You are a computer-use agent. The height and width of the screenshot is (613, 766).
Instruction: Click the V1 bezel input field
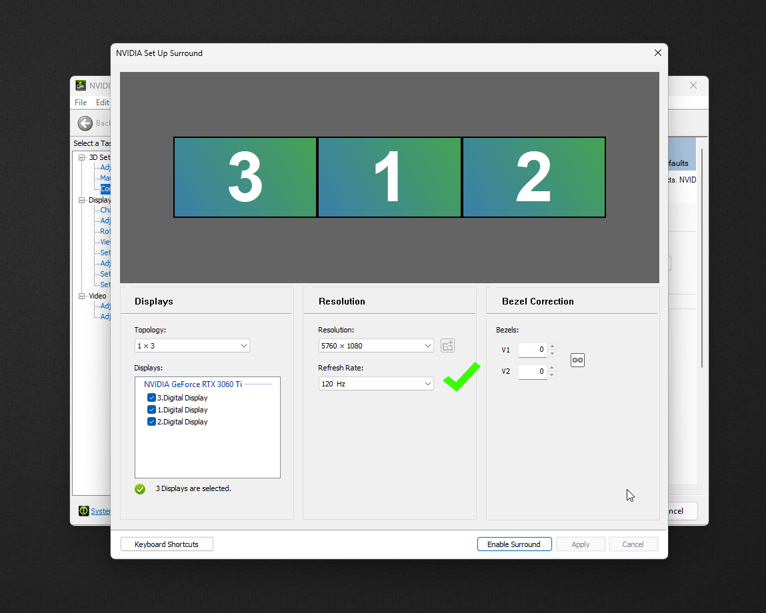[533, 350]
